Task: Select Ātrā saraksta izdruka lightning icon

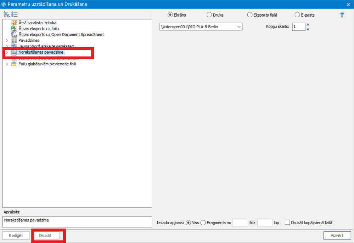Action: click(14, 23)
